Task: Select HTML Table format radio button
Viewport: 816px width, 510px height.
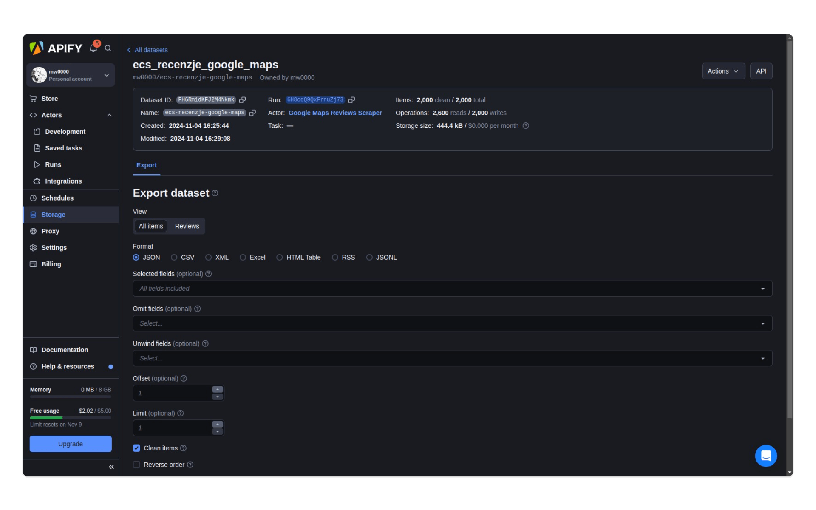Action: pos(280,258)
